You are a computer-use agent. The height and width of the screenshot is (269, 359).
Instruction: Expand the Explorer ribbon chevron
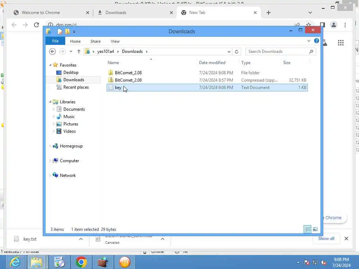click(309, 41)
